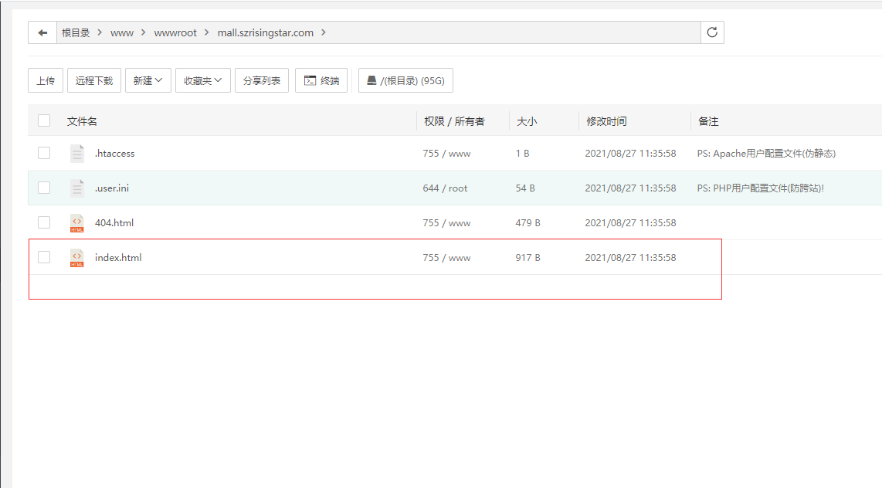Refresh the file list
This screenshot has height=488, width=882.
point(712,32)
